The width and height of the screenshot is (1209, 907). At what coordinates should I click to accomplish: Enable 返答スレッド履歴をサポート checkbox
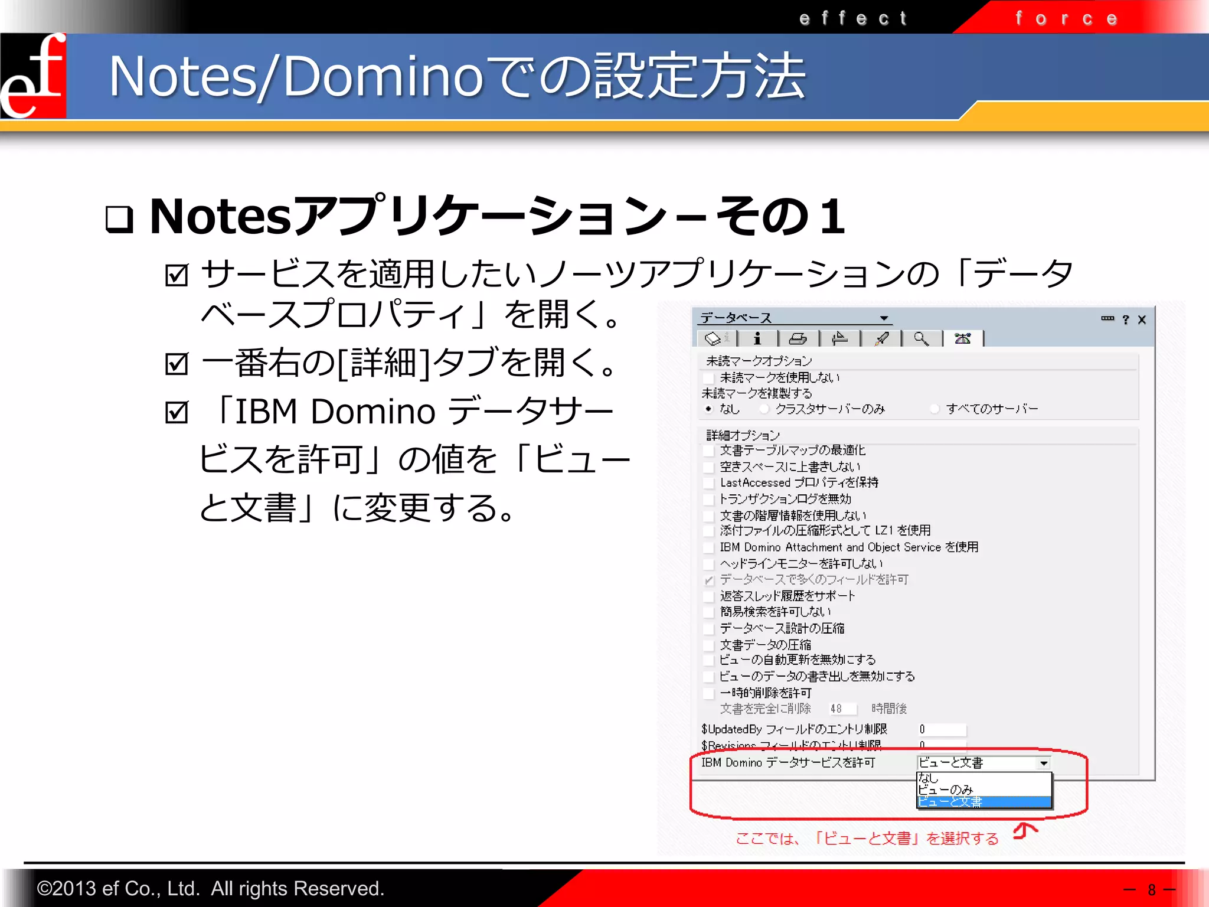coord(709,596)
